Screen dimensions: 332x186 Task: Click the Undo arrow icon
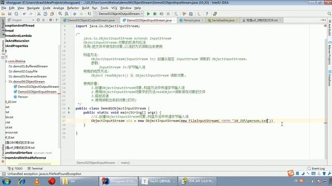[x=24, y=14]
